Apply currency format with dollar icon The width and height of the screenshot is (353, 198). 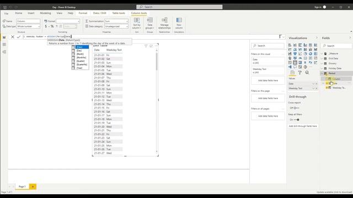(46, 26)
